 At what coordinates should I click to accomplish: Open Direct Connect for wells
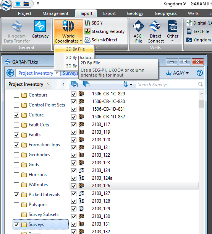155,32
